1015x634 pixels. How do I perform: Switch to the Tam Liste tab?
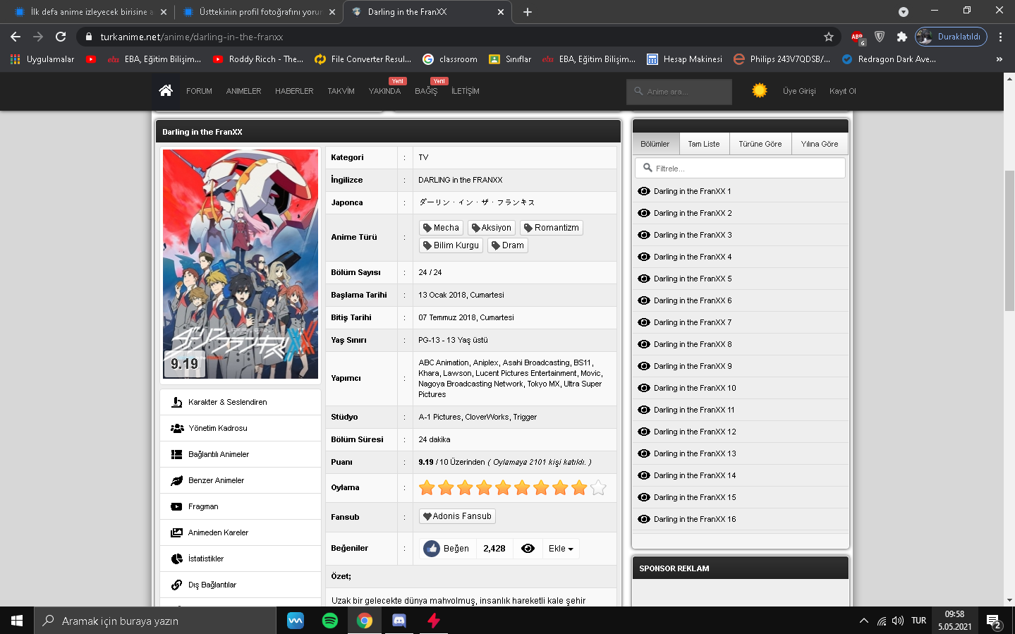click(x=704, y=144)
